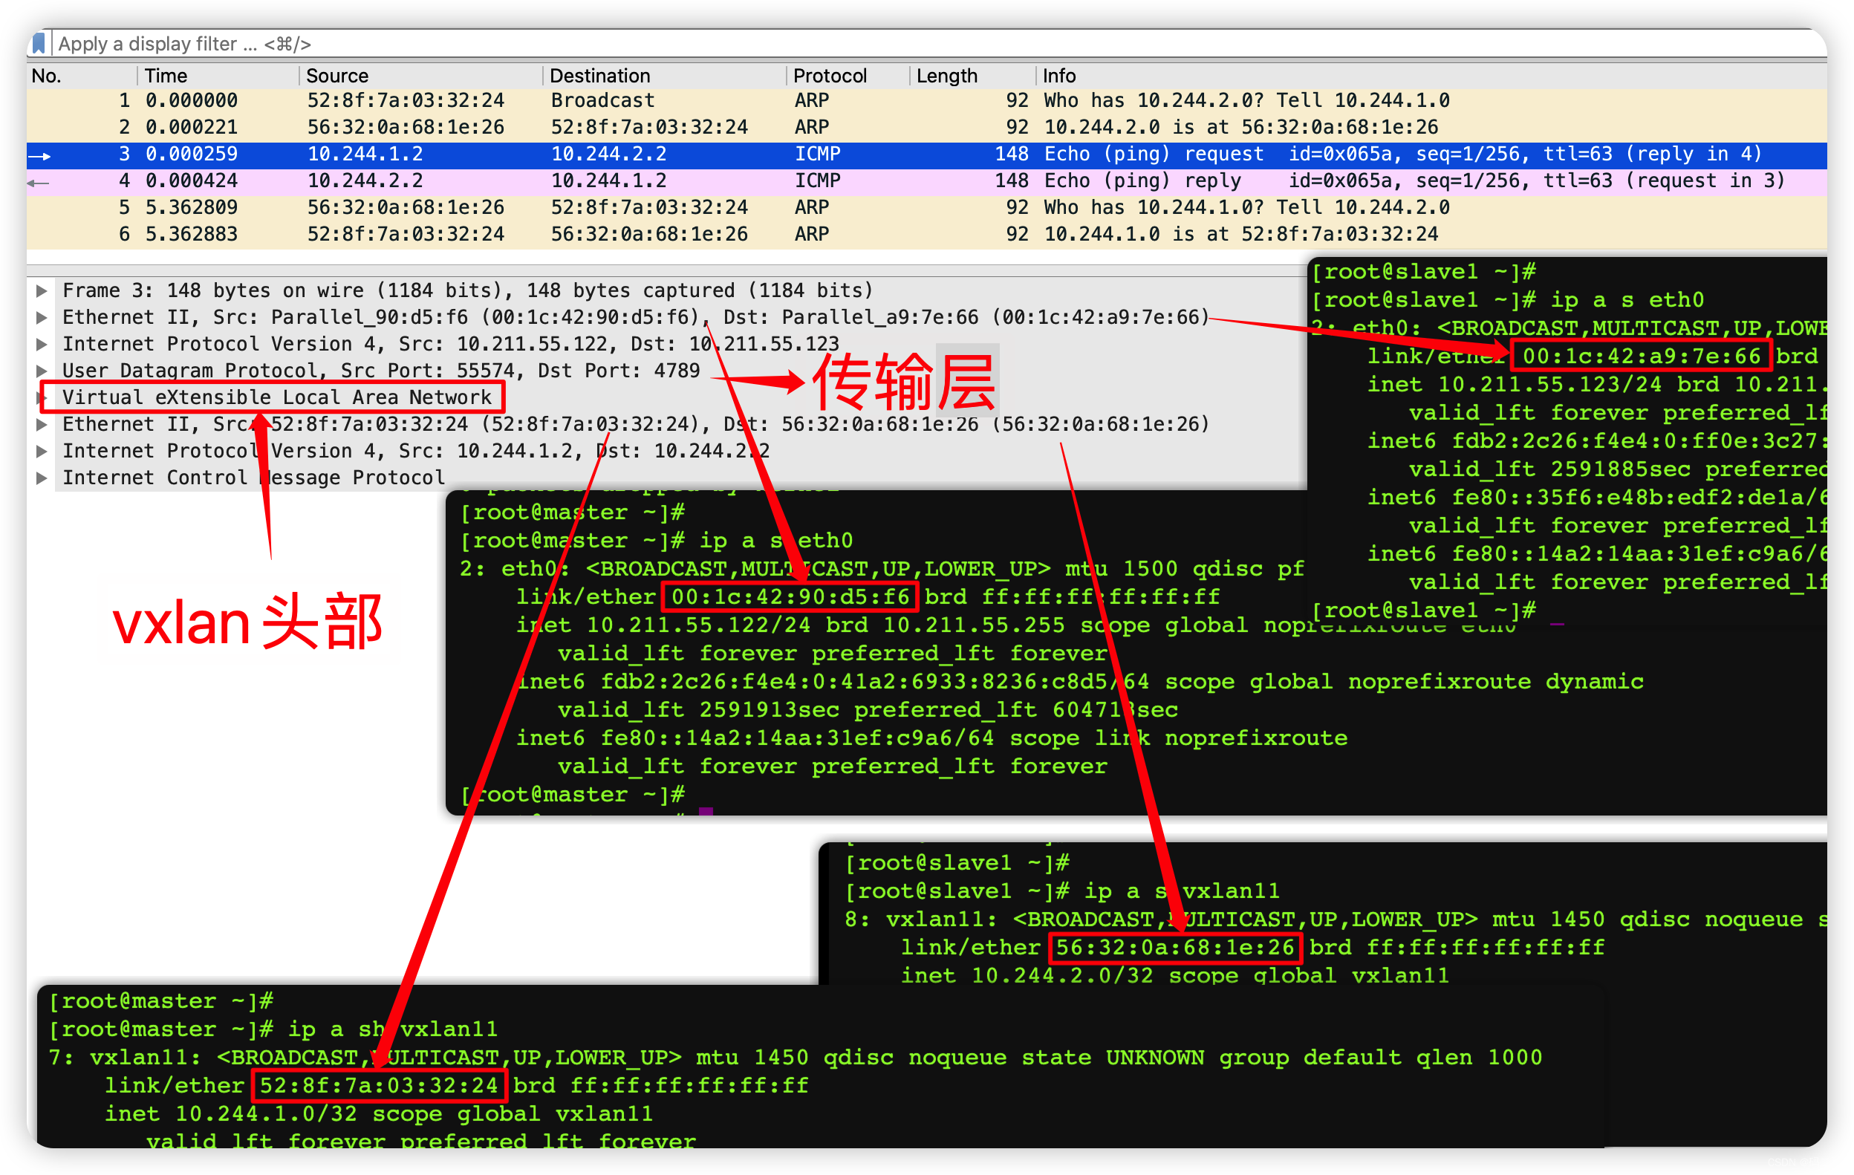Sort packets by the No. column
This screenshot has height=1175, width=1854.
pos(82,76)
